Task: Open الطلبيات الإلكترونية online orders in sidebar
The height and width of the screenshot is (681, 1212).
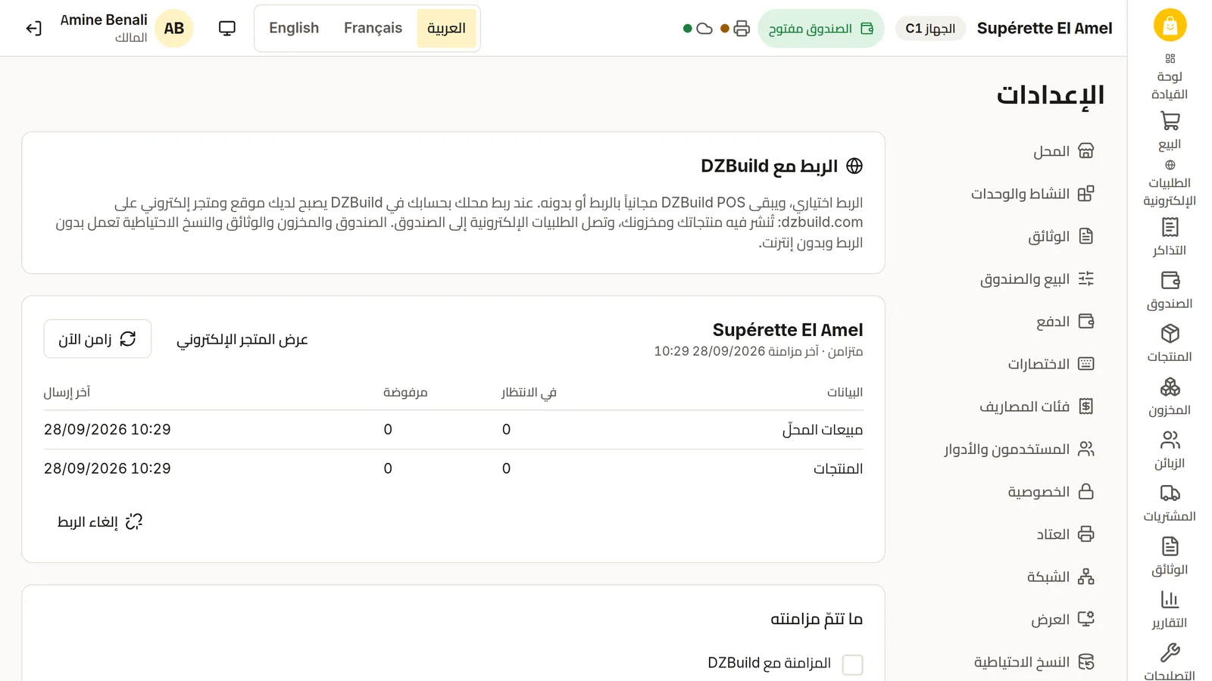Action: [x=1170, y=184]
